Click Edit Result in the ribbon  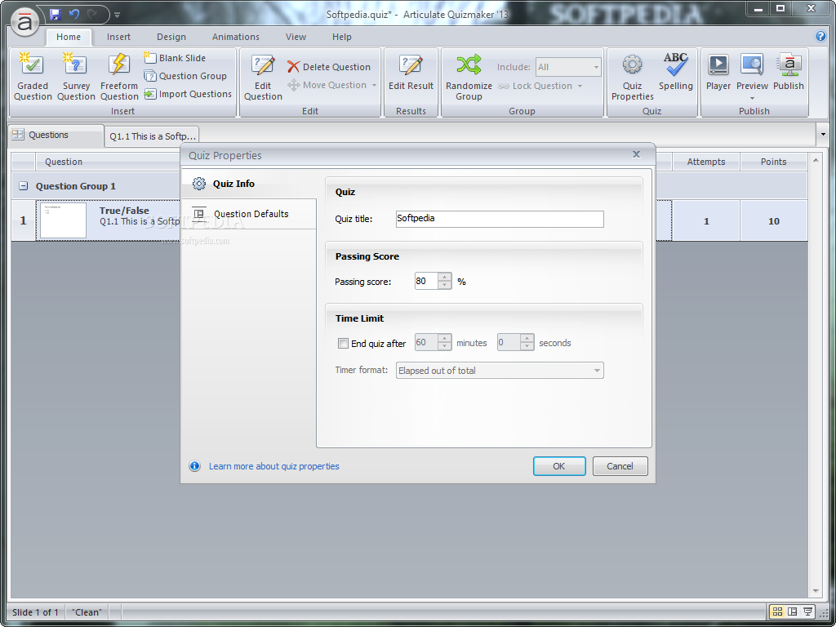point(411,73)
